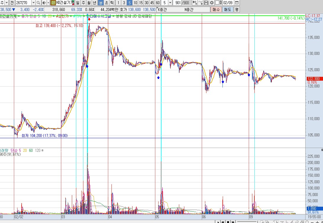Viewport: 323px width, 223px height.
Task: Toggle the D checkbox
Action: (217, 3)
